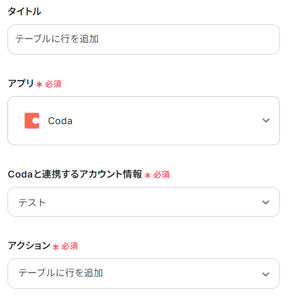This screenshot has height=298, width=288.
Task: Click the テーブルに行を追加 action value
Action: pyautogui.click(x=61, y=273)
